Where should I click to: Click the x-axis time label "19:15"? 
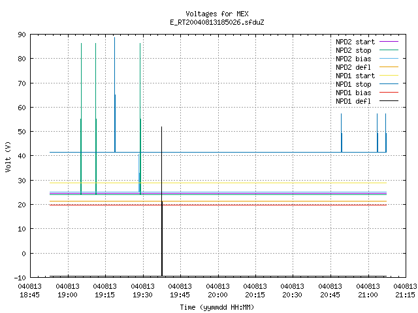(x=104, y=295)
